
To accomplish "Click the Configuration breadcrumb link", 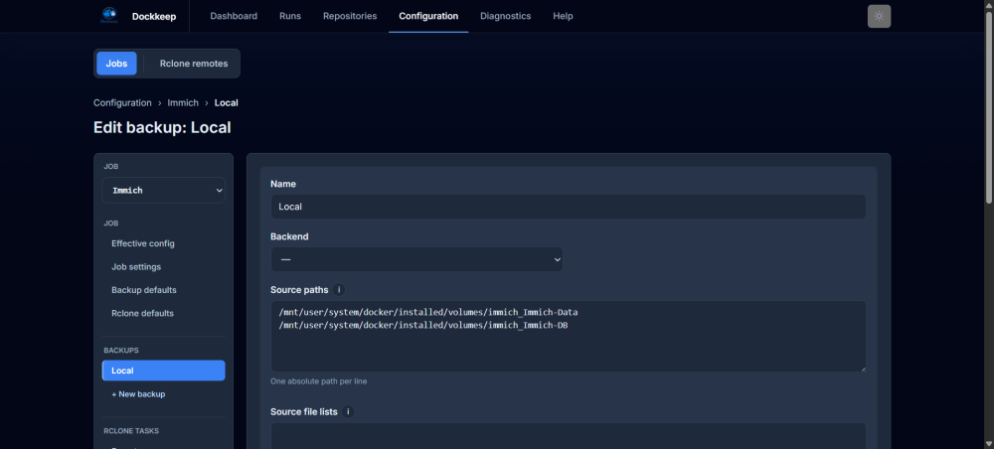I will [122, 102].
